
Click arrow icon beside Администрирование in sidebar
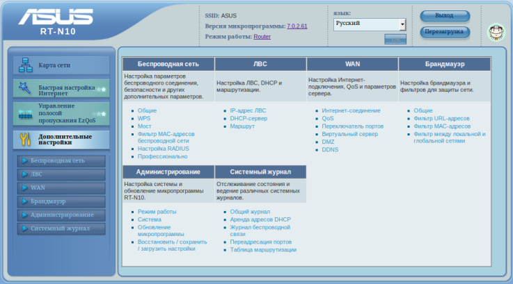coord(24,215)
